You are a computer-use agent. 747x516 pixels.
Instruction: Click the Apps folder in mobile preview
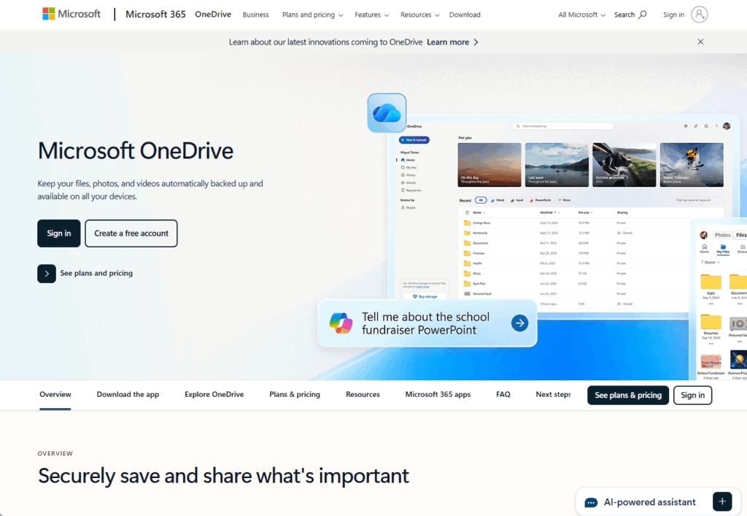click(711, 282)
